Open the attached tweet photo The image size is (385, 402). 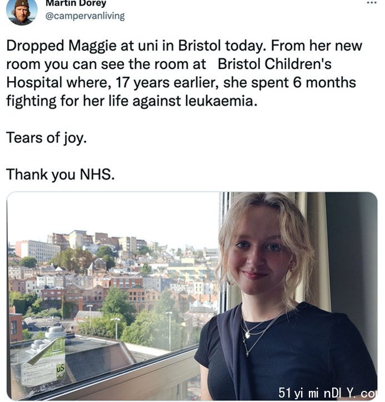click(x=192, y=296)
